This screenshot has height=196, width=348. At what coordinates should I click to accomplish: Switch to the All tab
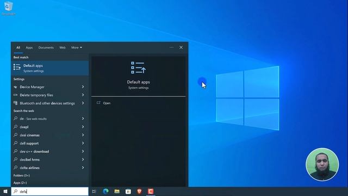(x=18, y=47)
